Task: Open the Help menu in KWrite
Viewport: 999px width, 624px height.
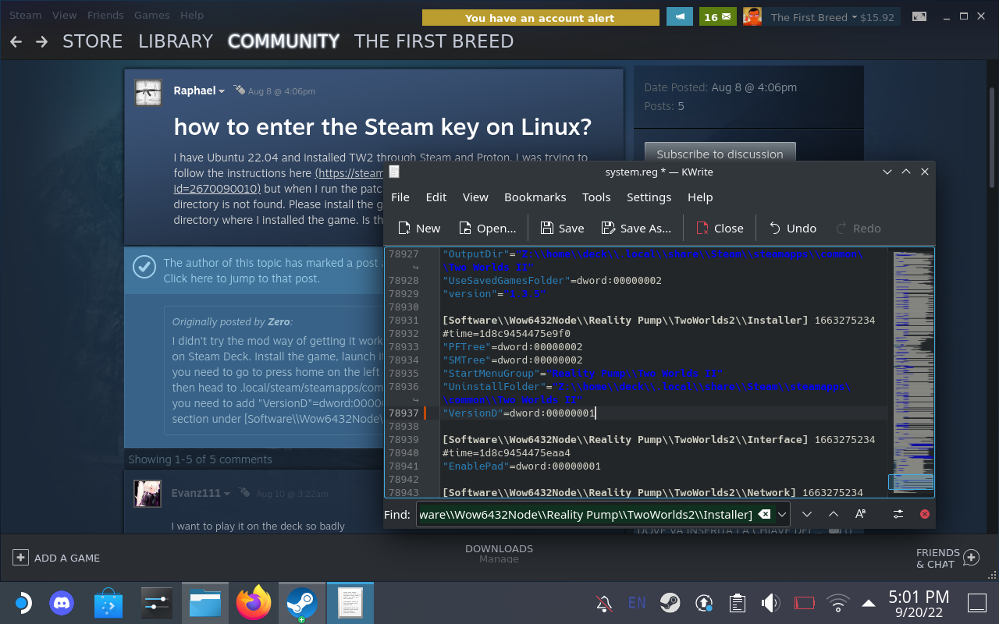Action: click(x=700, y=197)
